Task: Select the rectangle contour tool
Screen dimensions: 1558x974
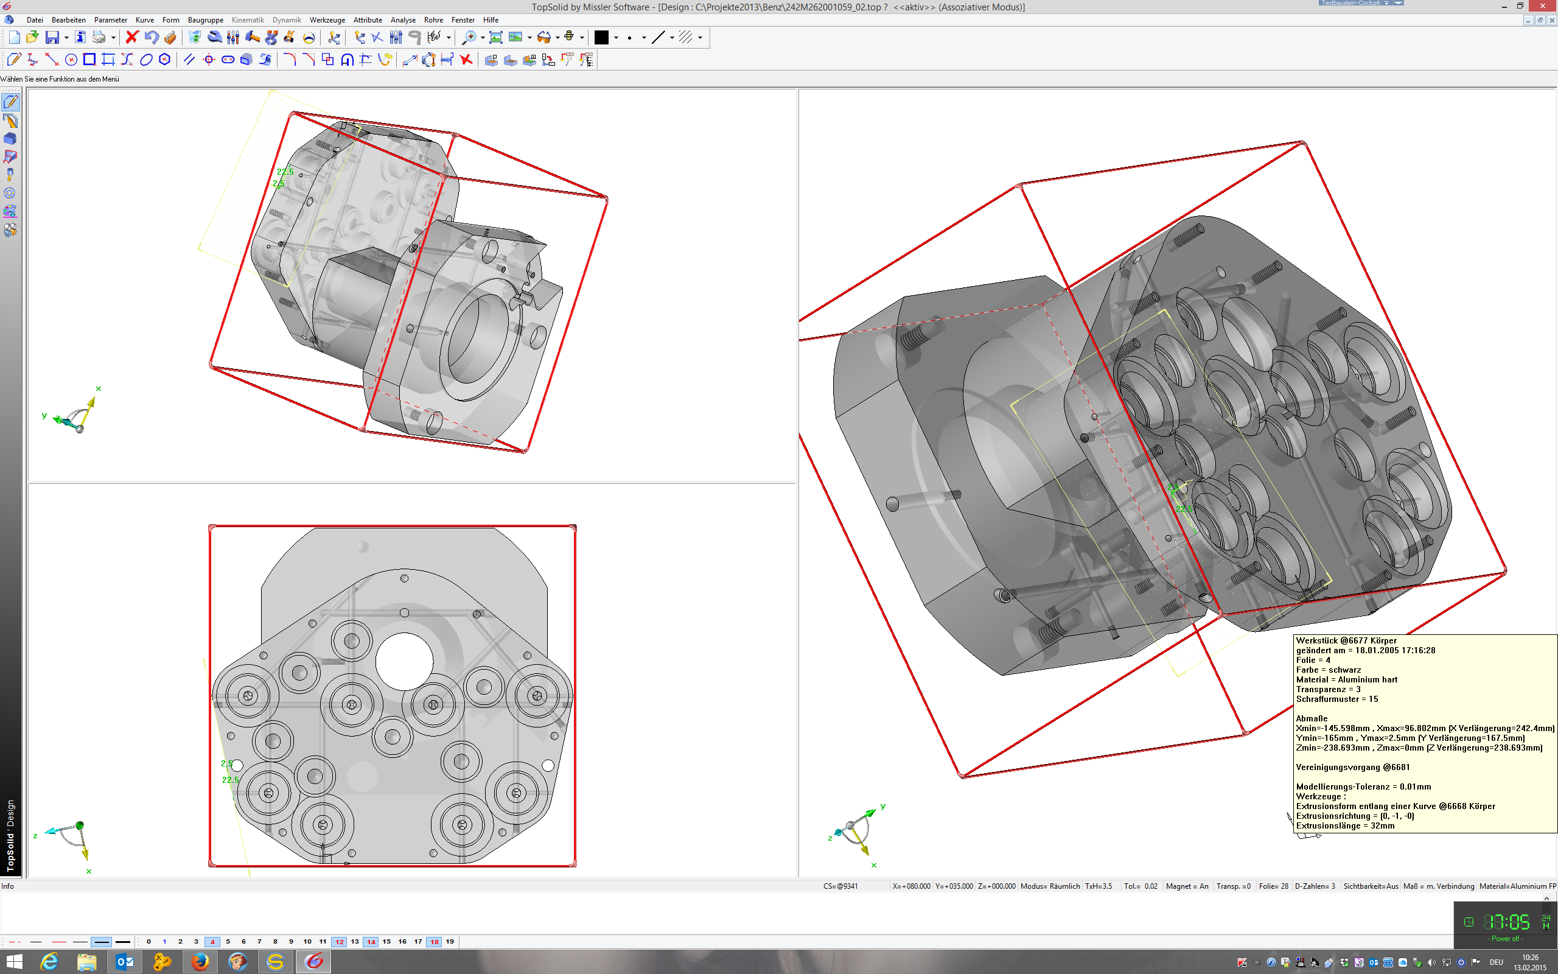Action: [89, 60]
